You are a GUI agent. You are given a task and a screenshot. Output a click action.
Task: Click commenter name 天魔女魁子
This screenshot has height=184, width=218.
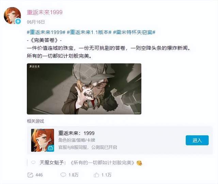pos(51,163)
